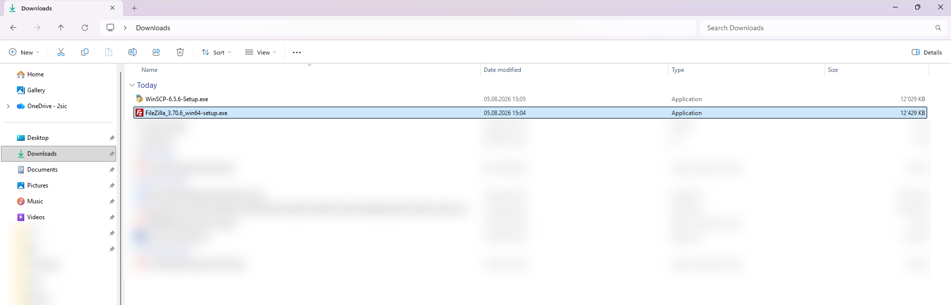Click the navigation pane scrollbar
The image size is (951, 305).
pyautogui.click(x=120, y=188)
